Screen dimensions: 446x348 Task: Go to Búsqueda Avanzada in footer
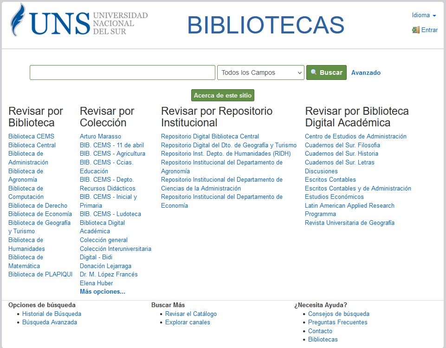point(50,322)
